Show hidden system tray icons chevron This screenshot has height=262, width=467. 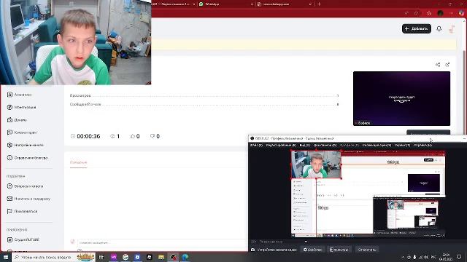click(x=403, y=257)
